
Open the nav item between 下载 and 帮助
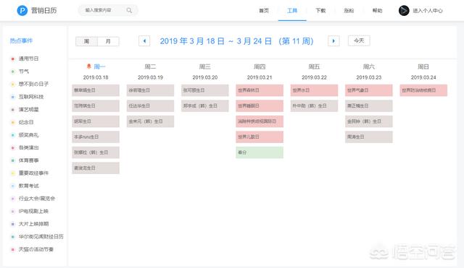tap(349, 11)
